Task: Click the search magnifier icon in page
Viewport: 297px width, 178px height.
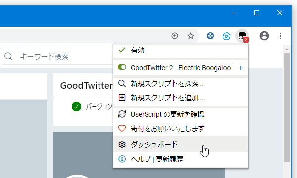Action: click(8, 56)
